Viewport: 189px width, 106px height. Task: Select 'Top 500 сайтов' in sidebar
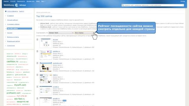click(19, 29)
